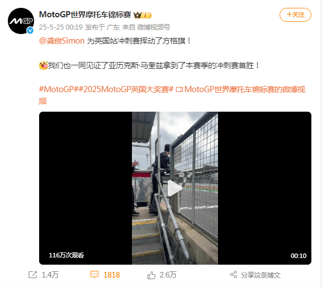Click the blue verified badge on avatar

click(30, 31)
